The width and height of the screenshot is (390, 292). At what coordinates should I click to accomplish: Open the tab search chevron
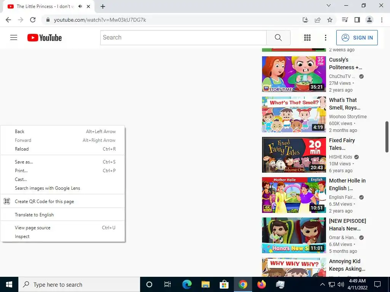[329, 5]
